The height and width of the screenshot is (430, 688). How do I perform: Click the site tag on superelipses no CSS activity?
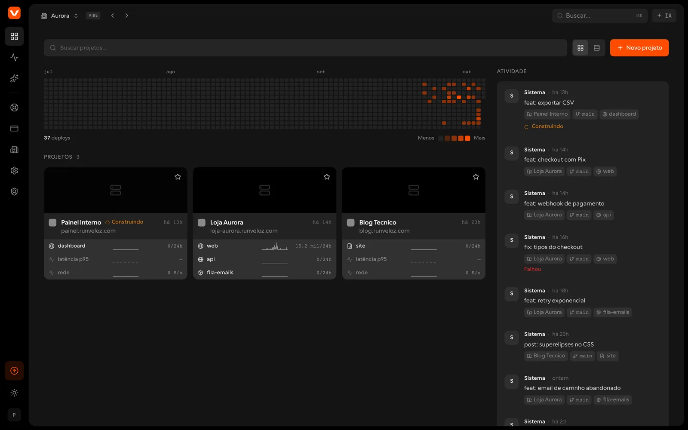[x=608, y=356]
